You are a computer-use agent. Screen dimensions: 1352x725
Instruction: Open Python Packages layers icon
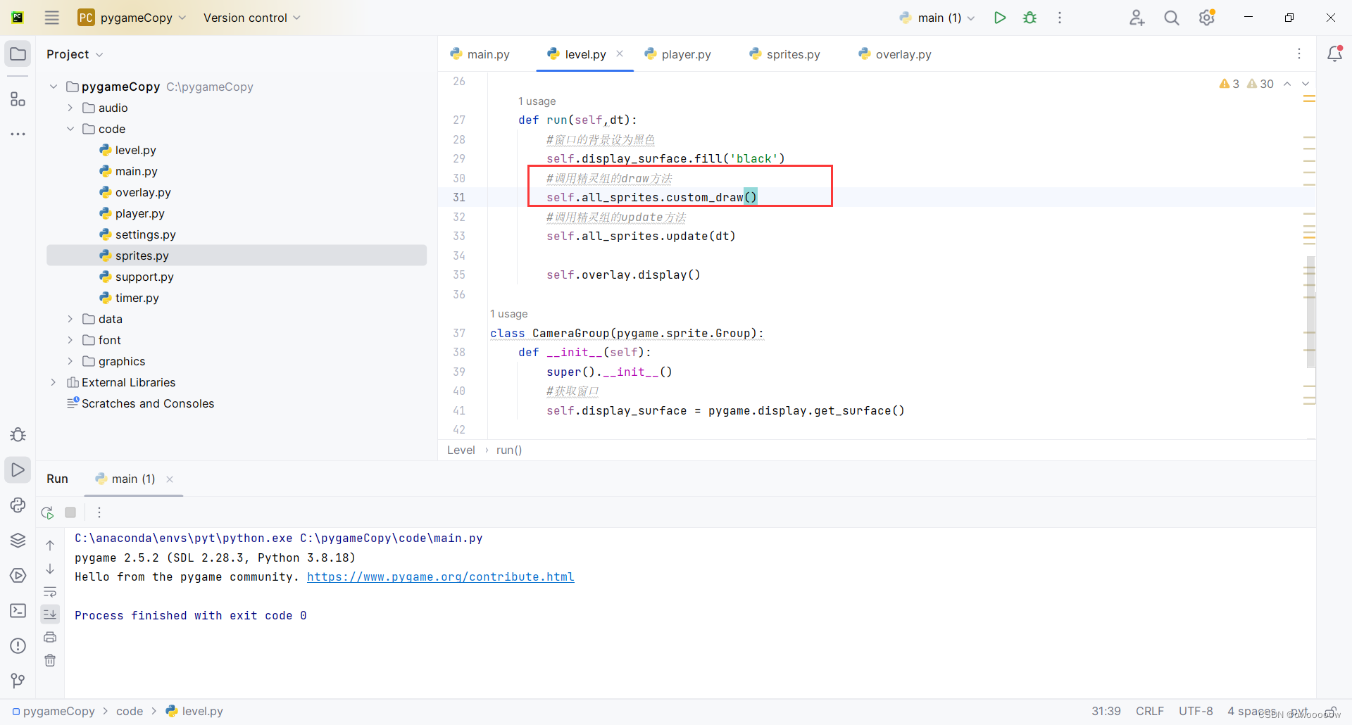click(18, 540)
